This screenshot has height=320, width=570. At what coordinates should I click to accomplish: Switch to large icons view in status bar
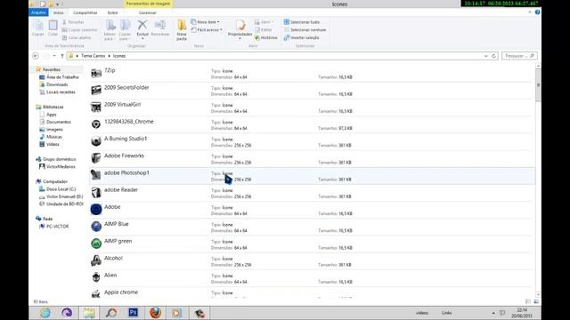536,301
